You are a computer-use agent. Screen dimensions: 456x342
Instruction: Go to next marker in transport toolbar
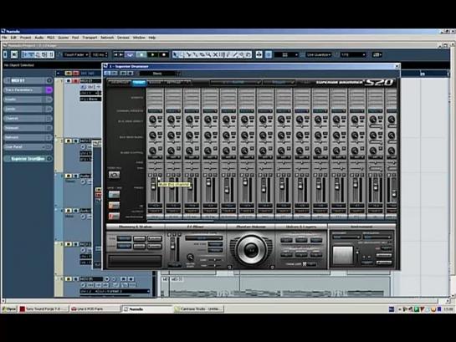pyautogui.click(x=121, y=54)
